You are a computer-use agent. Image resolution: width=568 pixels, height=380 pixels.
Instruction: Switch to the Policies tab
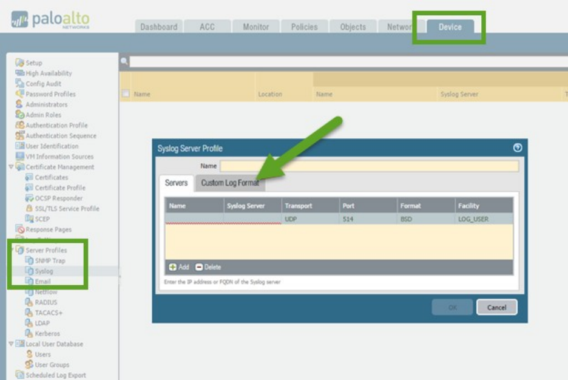tap(304, 27)
